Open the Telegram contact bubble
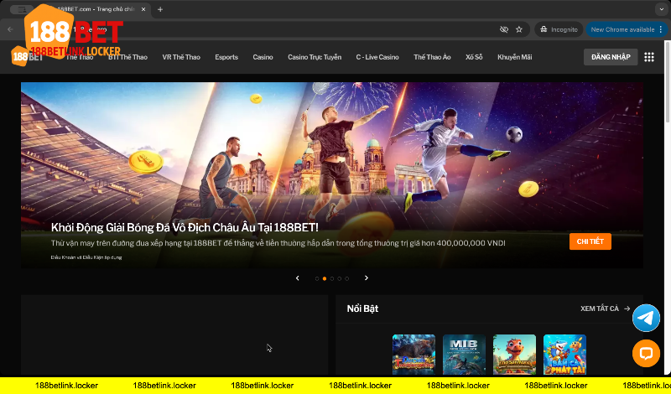 click(646, 318)
